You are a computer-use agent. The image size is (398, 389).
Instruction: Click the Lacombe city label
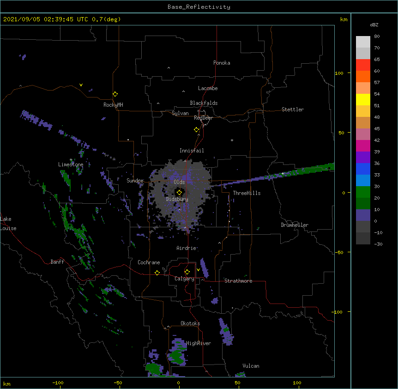tap(208, 88)
